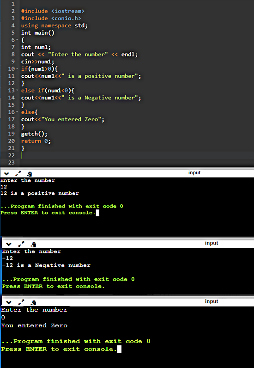Click '...Program finished with exit code 0' in the Zero console
The height and width of the screenshot is (368, 254).
[x=76, y=341]
